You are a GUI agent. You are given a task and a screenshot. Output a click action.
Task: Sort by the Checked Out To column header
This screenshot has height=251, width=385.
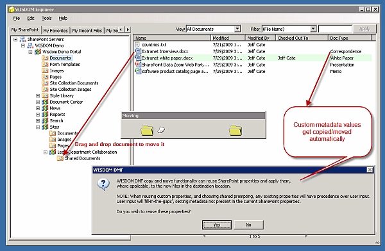point(302,38)
